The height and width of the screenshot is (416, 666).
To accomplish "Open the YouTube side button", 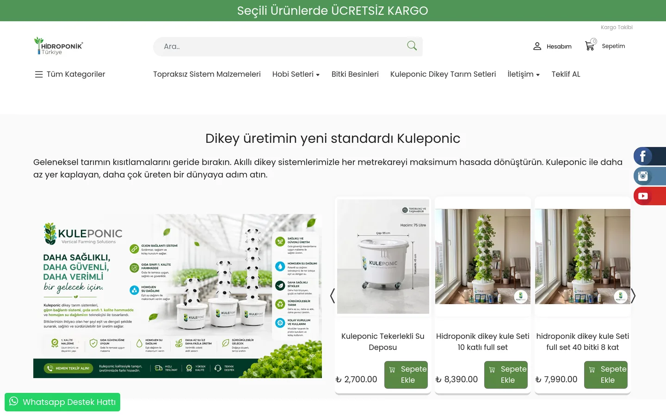I will pyautogui.click(x=649, y=196).
